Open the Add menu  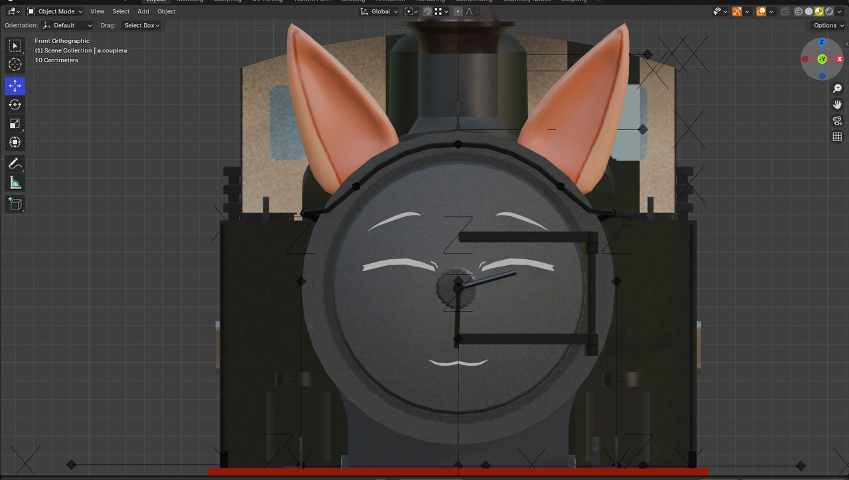tap(143, 11)
